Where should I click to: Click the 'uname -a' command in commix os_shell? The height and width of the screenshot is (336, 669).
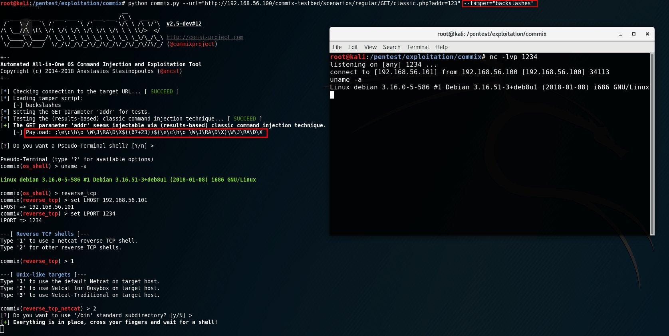pos(74,166)
